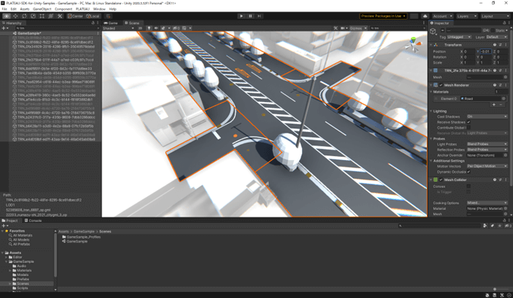Collapse the Lighting section in Inspector
This screenshot has height=298, width=513.
click(440, 111)
